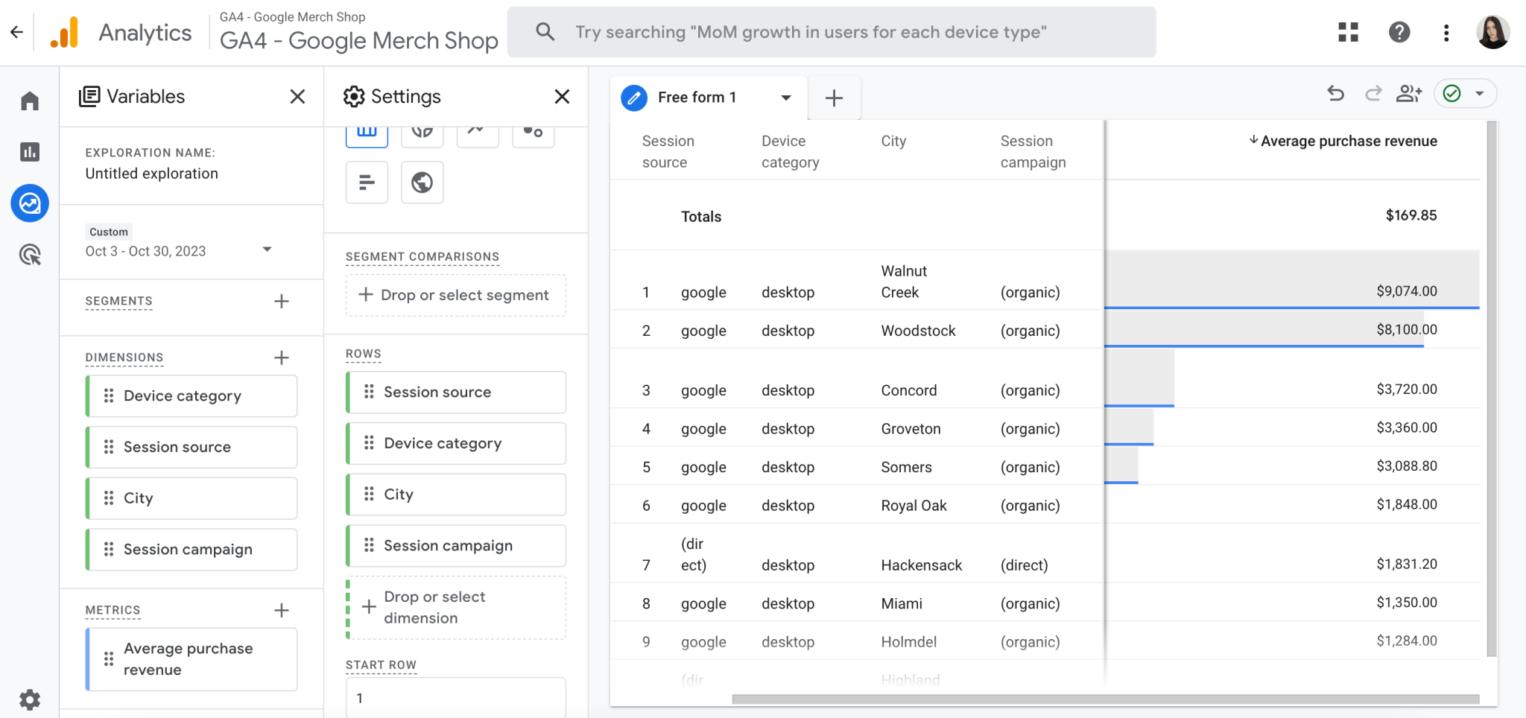The image size is (1526, 718).
Task: Add a new metric with the plus
Action: click(x=282, y=610)
